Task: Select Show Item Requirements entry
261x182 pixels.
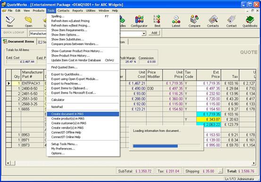Action: point(83,30)
